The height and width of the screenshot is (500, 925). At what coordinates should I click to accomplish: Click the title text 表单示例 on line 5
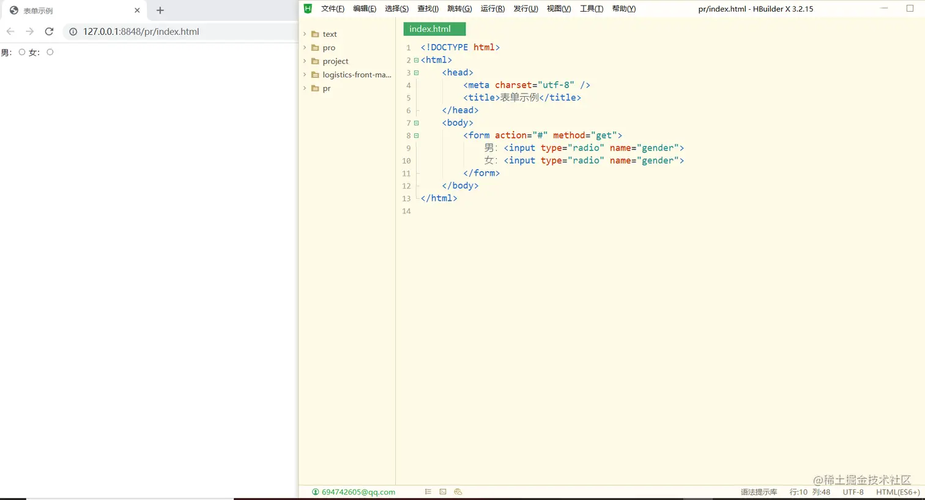tap(519, 97)
